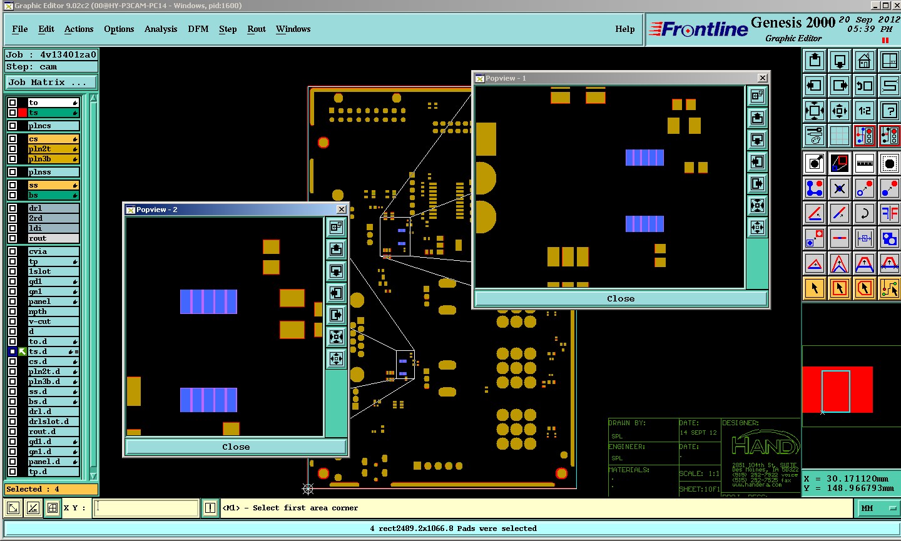Click the layer list scroll up arrow
The height and width of the screenshot is (541, 901).
click(94, 99)
